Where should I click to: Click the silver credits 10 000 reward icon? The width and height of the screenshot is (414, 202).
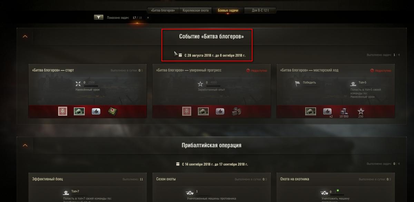point(344,111)
